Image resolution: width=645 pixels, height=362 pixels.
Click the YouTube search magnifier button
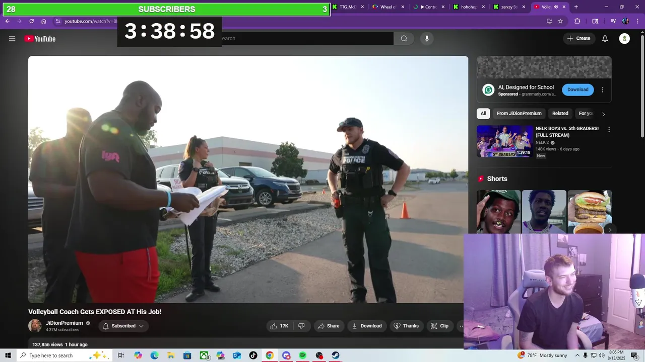click(x=404, y=39)
